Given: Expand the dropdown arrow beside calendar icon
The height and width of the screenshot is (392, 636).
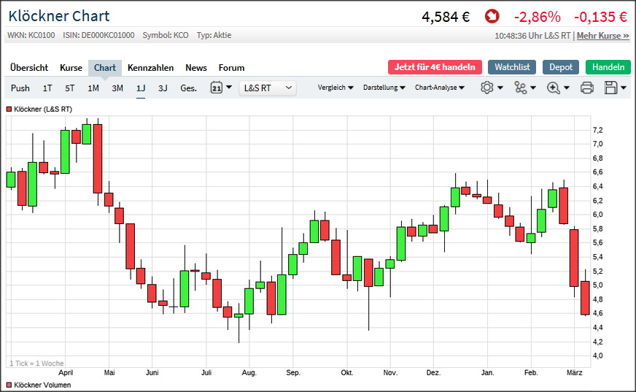Looking at the screenshot, I should click(x=229, y=87).
